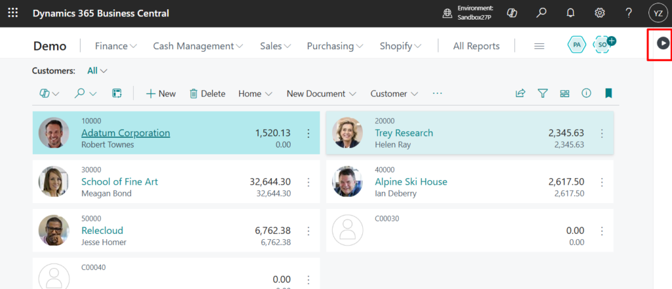Open the filter pane funnel icon
672x289 pixels.
pyautogui.click(x=543, y=93)
